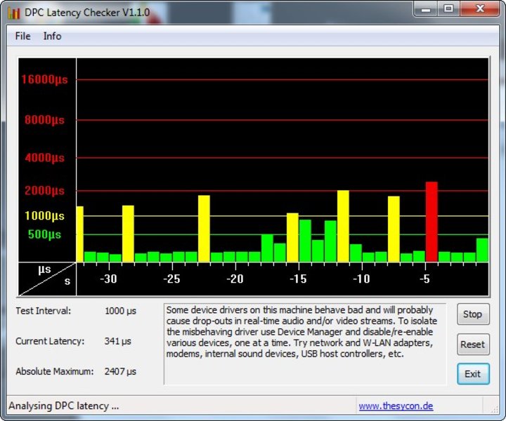Viewport: 506px width, 421px height.
Task: Click the yellow 1000µs axis label
Action: tap(44, 216)
